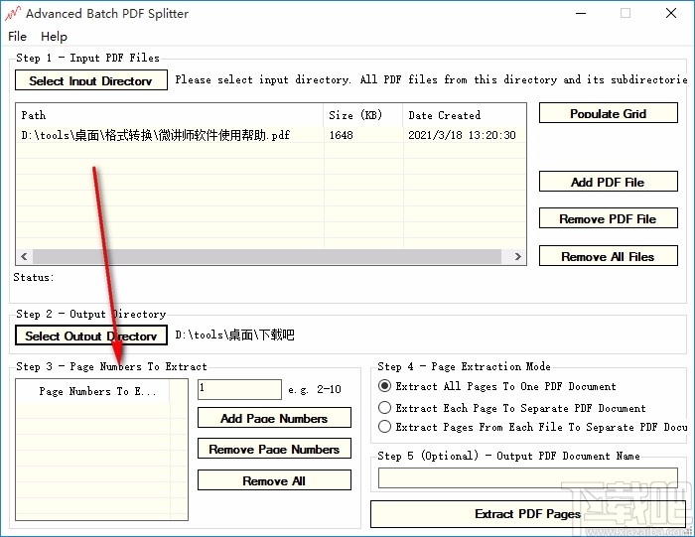Select Extract Pages From Each File option
The height and width of the screenshot is (537, 695).
click(533, 427)
